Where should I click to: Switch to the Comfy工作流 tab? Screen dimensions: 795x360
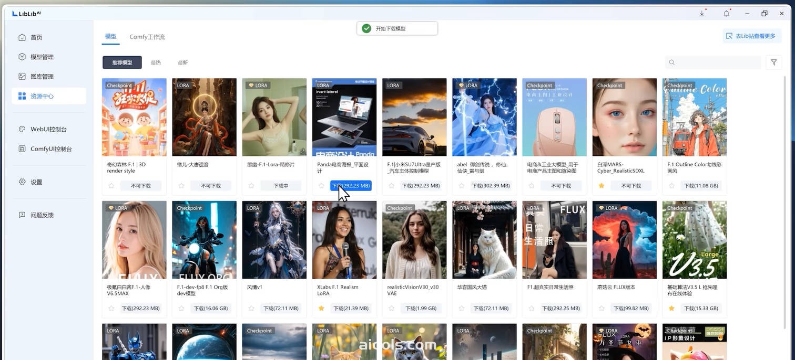[147, 37]
